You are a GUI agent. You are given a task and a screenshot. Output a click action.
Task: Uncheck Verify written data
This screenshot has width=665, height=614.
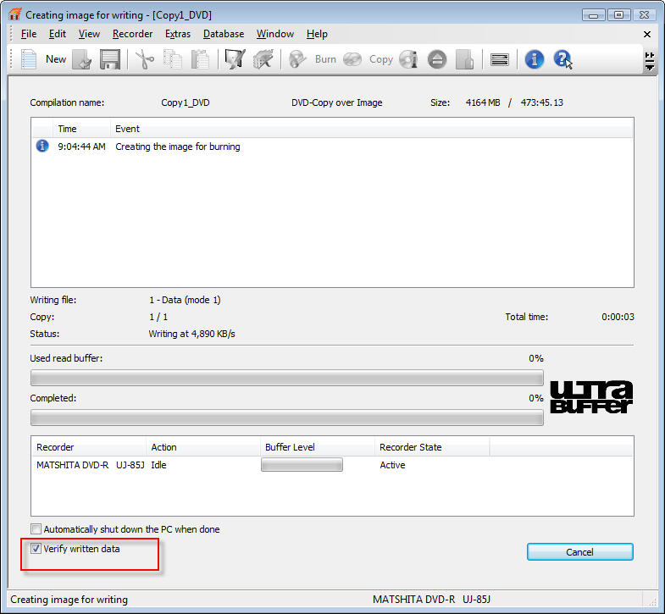pyautogui.click(x=36, y=549)
